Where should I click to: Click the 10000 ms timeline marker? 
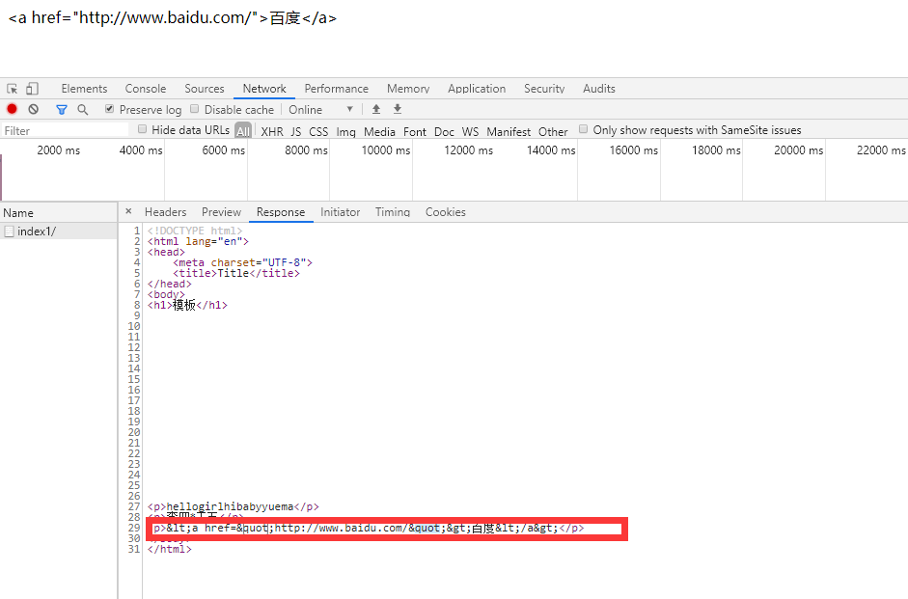(x=386, y=150)
